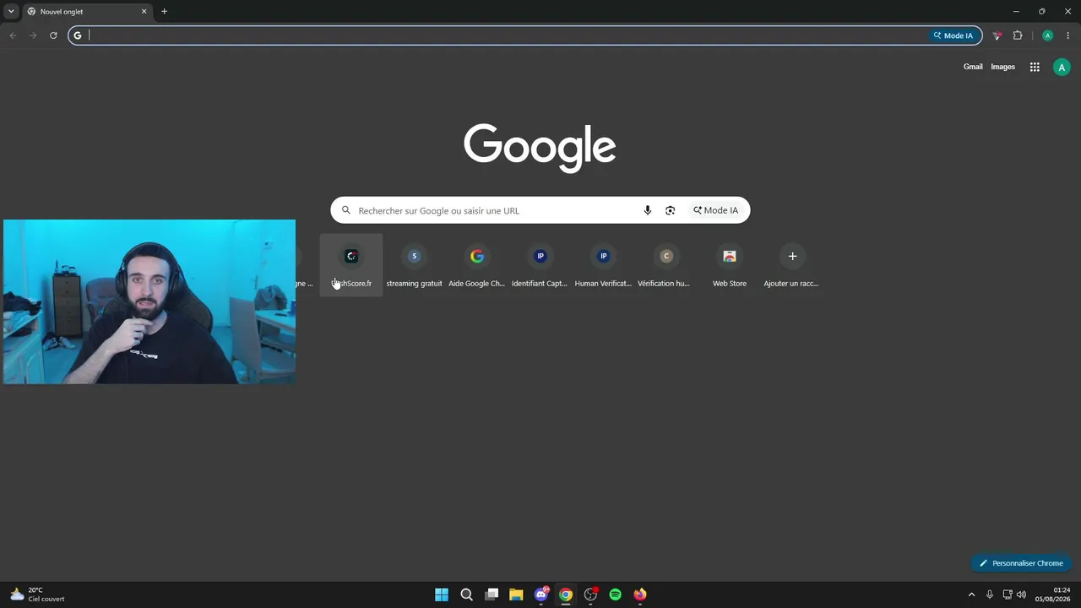Open File Explorer from taskbar
The image size is (1081, 608).
[516, 594]
